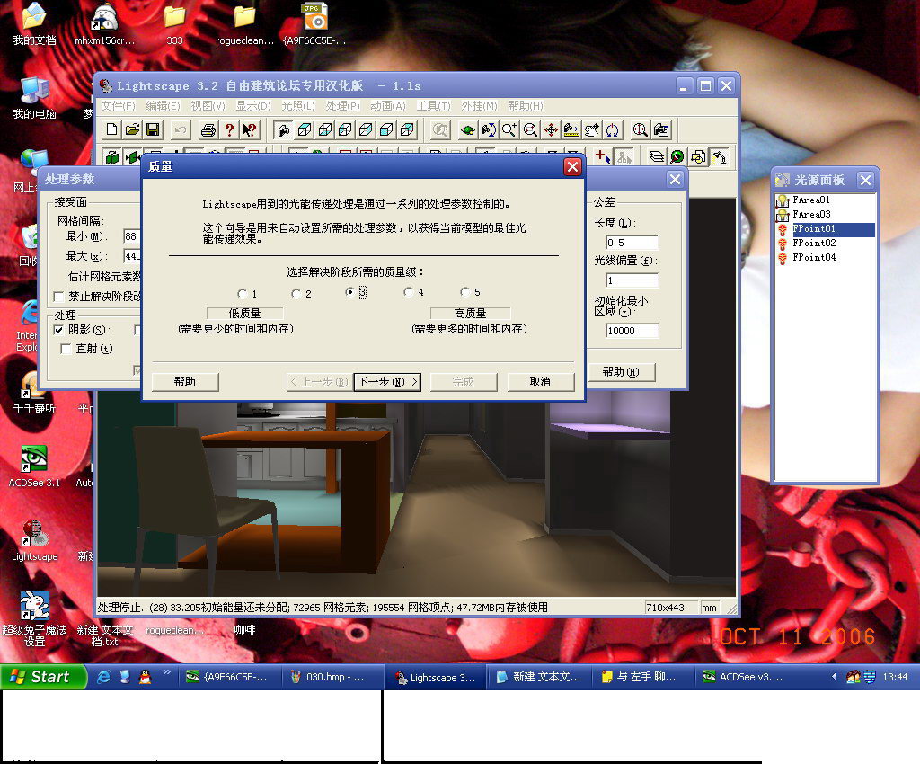Open the Luminaires table lamp icon
This screenshot has width=920, height=764.
pyautogui.click(x=720, y=156)
